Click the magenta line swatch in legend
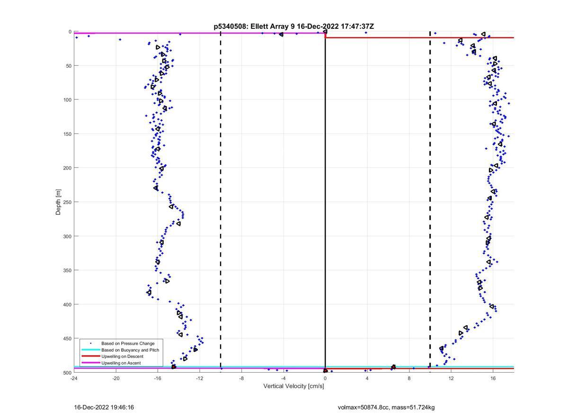The width and height of the screenshot is (568, 419). click(x=91, y=363)
